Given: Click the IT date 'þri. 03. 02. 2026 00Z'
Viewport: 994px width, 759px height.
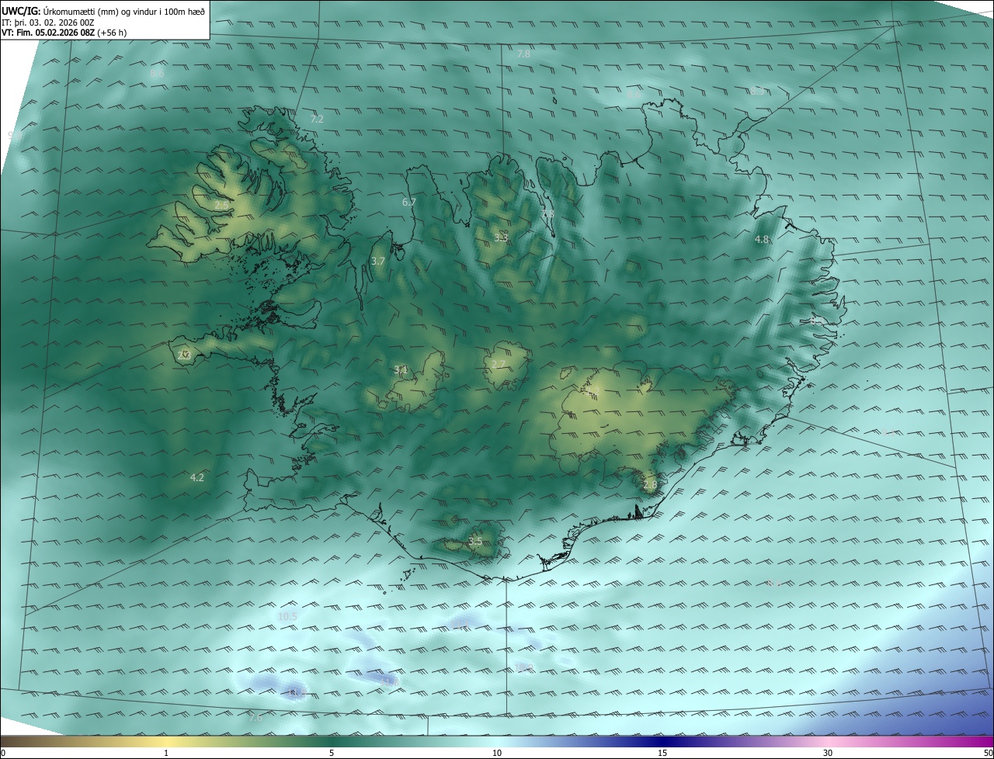Looking at the screenshot, I should (x=53, y=23).
